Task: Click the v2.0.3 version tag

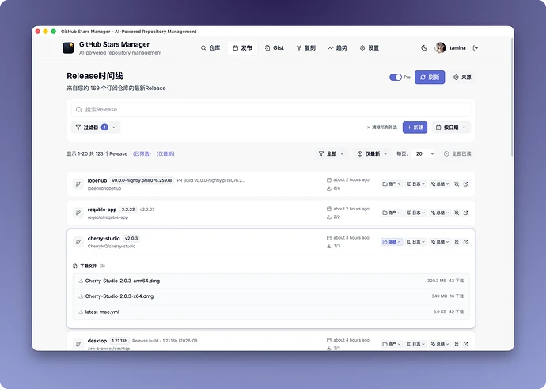Action: [x=131, y=238]
